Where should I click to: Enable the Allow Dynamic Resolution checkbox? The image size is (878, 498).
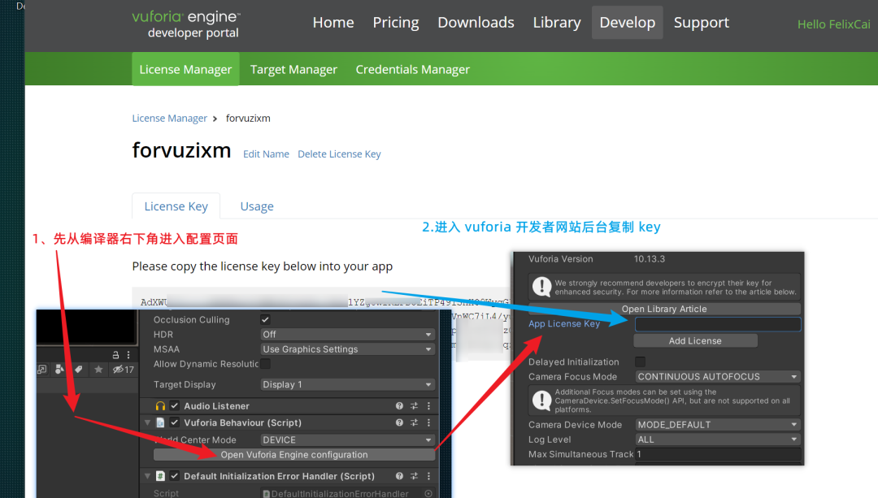tap(265, 364)
